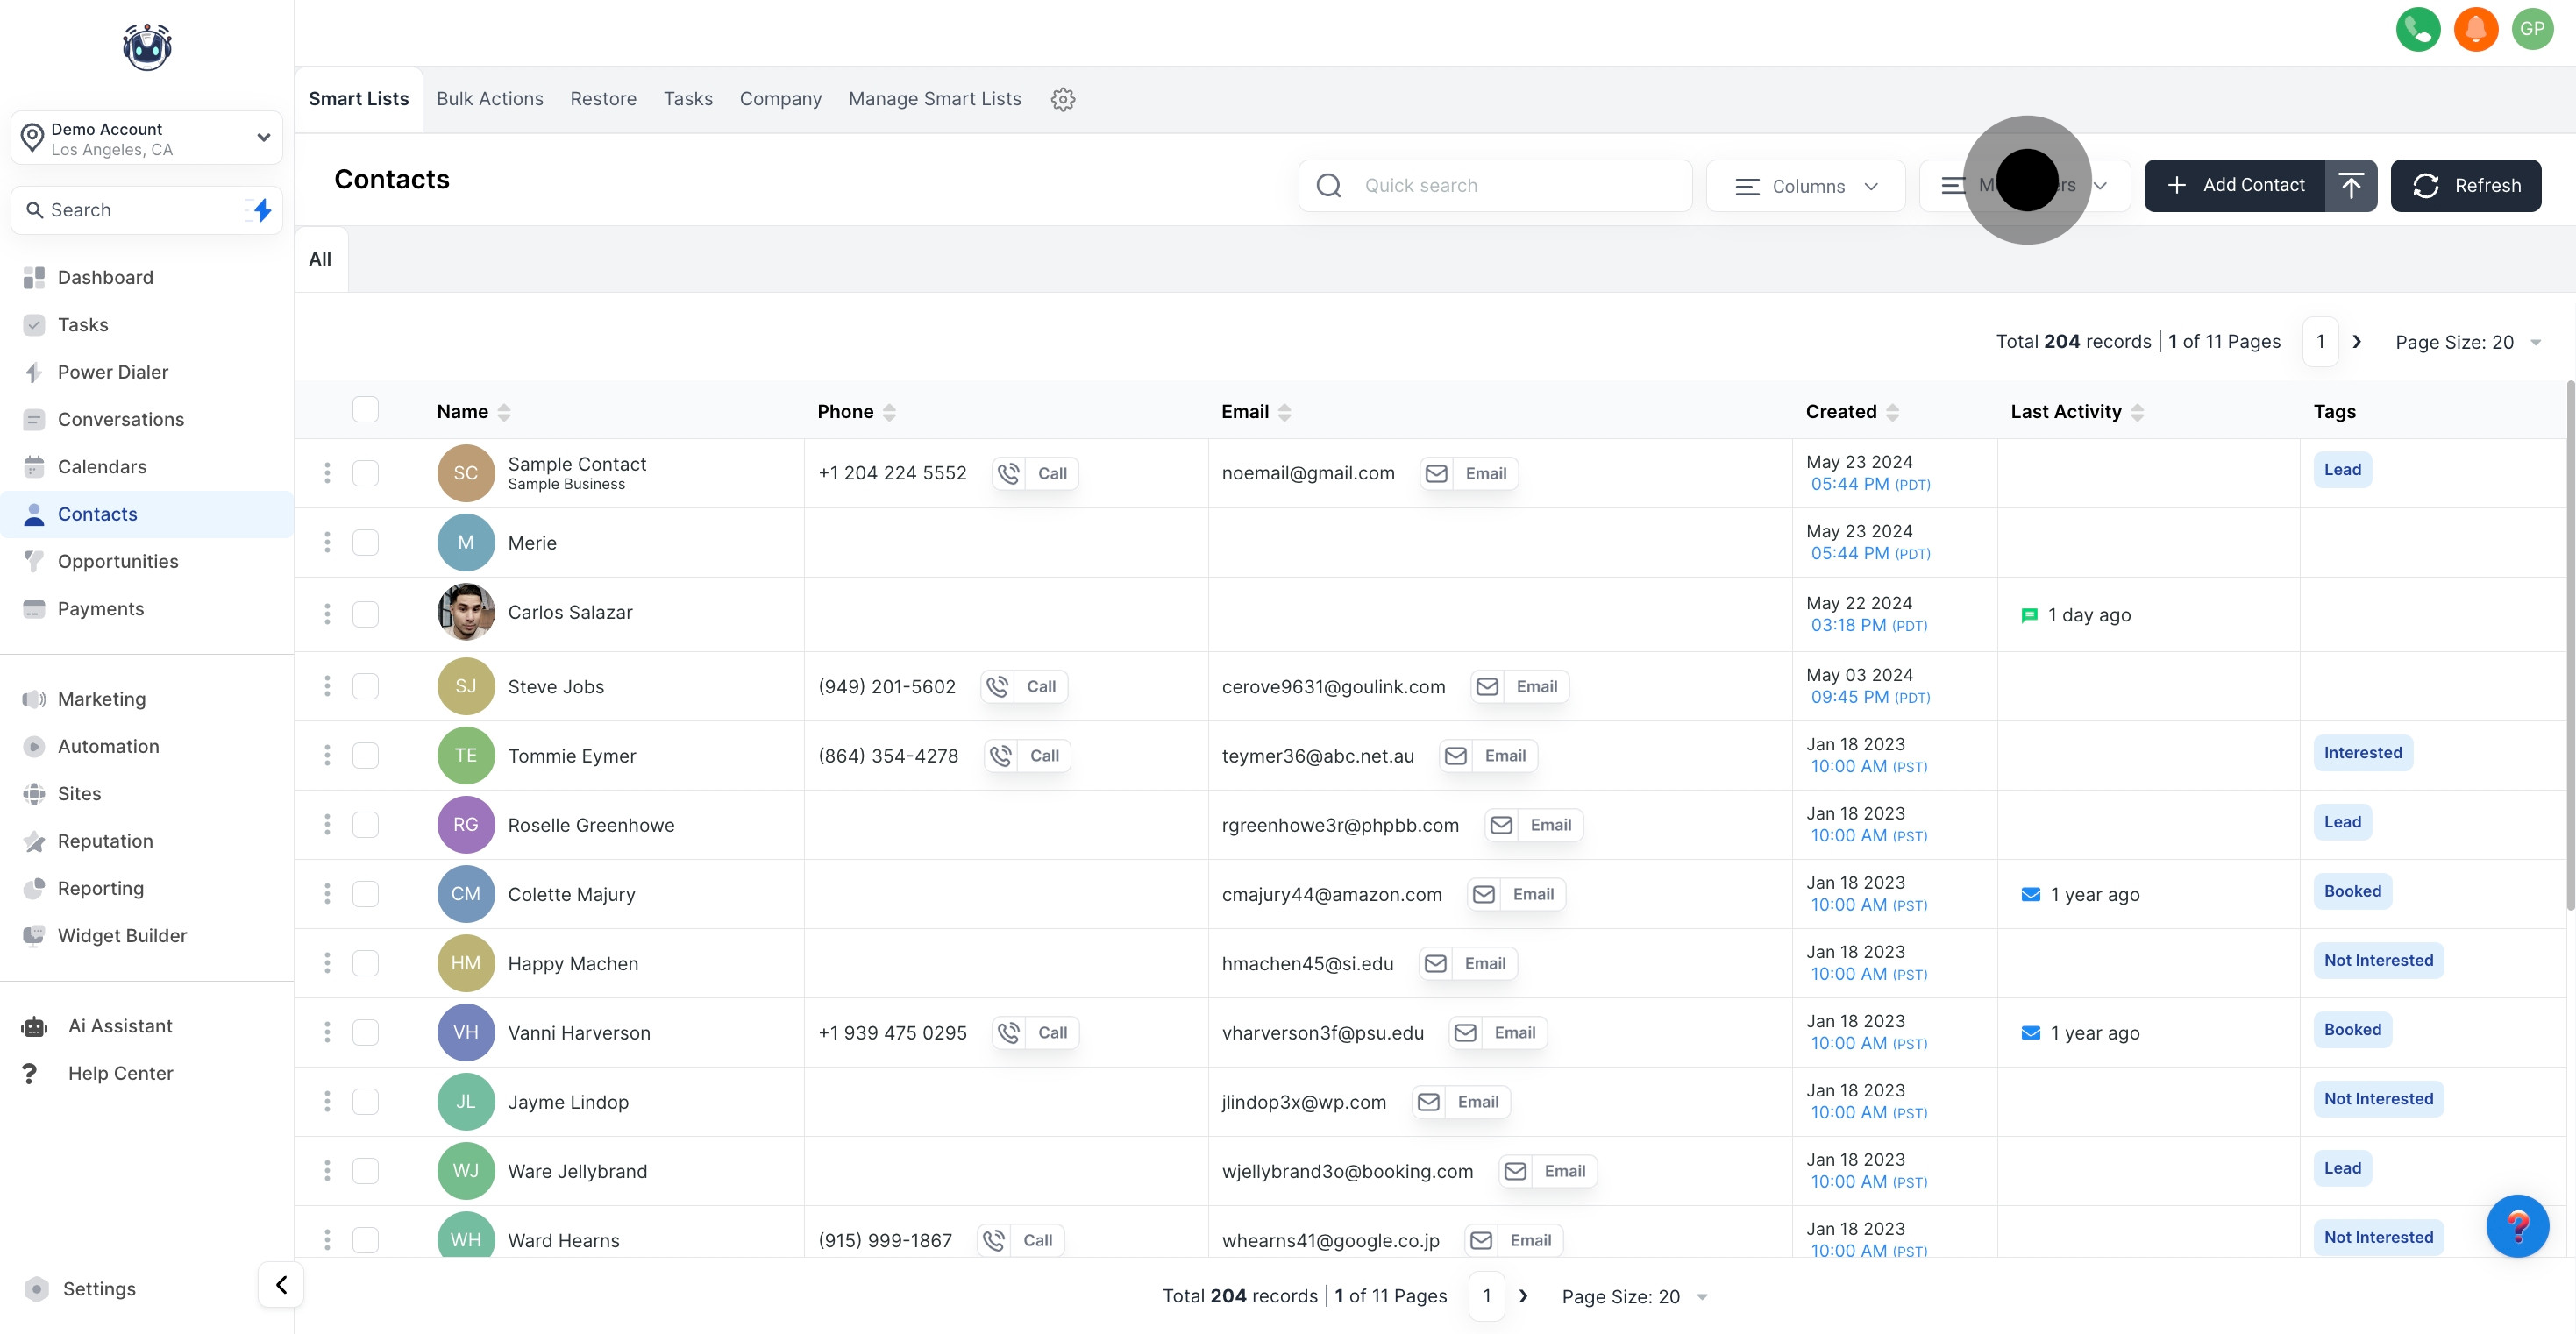This screenshot has height=1334, width=2576.
Task: Click the lightning bolt quick action icon
Action: coord(262,210)
